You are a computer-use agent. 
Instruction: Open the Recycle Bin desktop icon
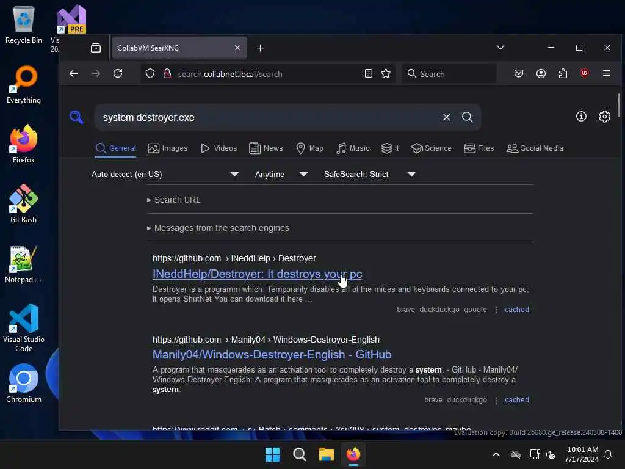(x=24, y=24)
